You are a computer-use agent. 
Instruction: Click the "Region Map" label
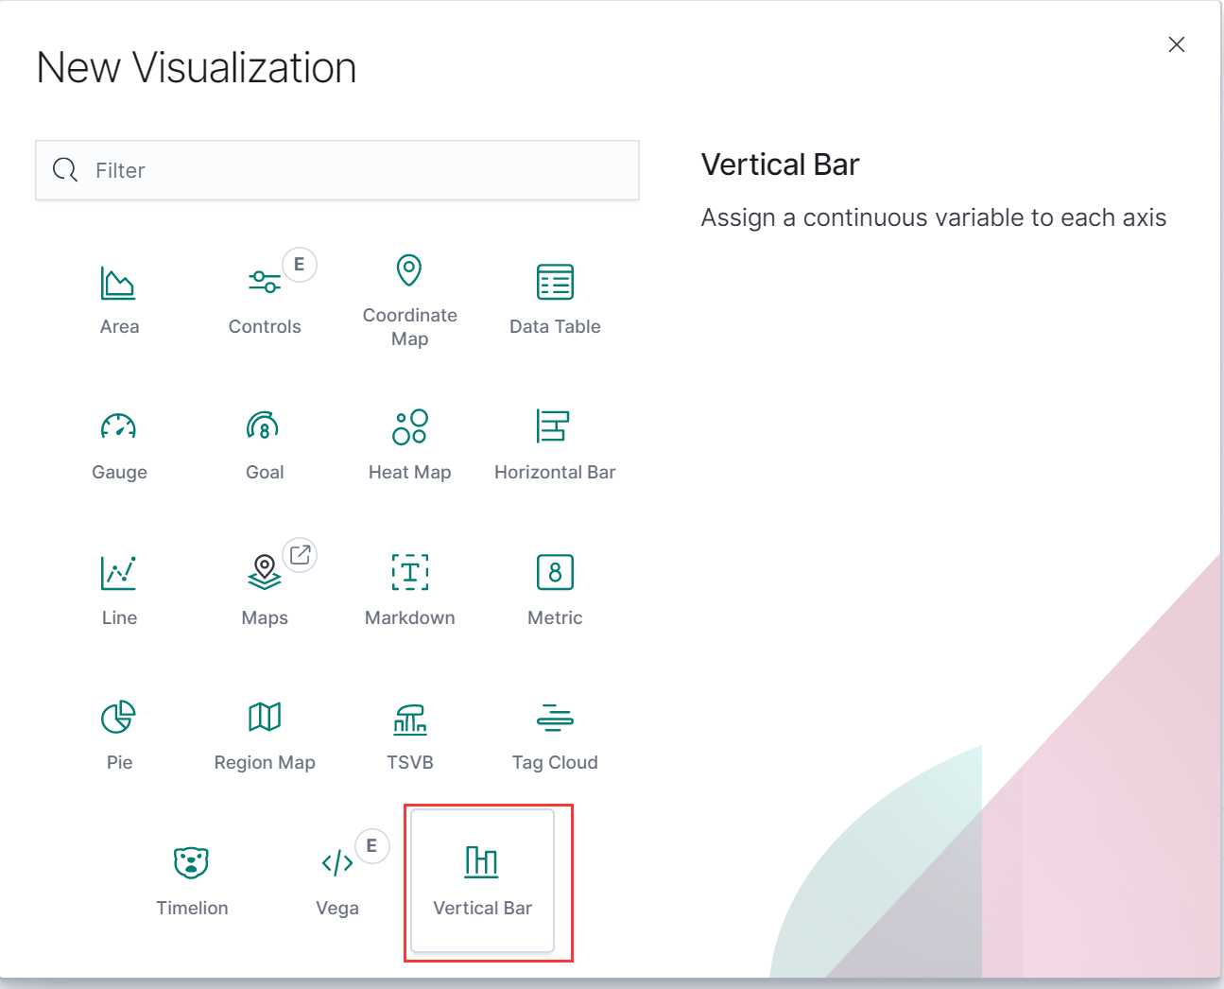click(265, 763)
